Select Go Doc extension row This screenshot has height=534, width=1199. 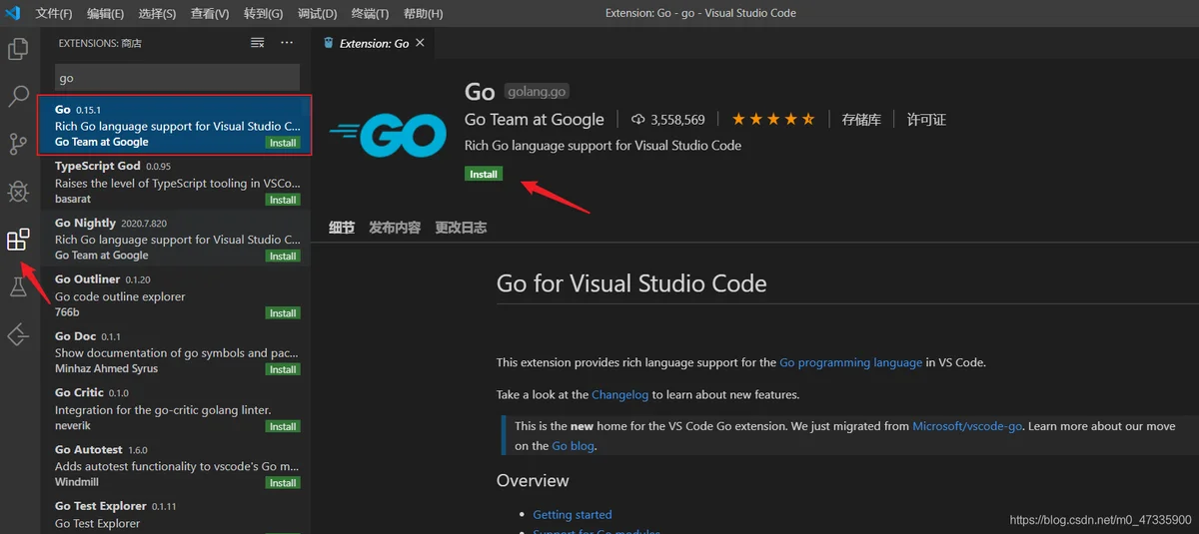(175, 352)
